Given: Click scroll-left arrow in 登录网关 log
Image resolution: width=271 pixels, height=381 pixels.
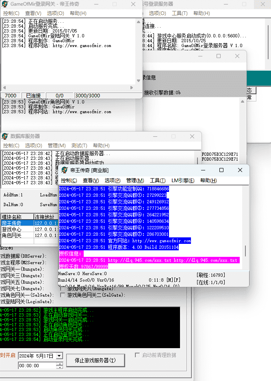Looking at the screenshot, I should pyautogui.click(x=4, y=88).
